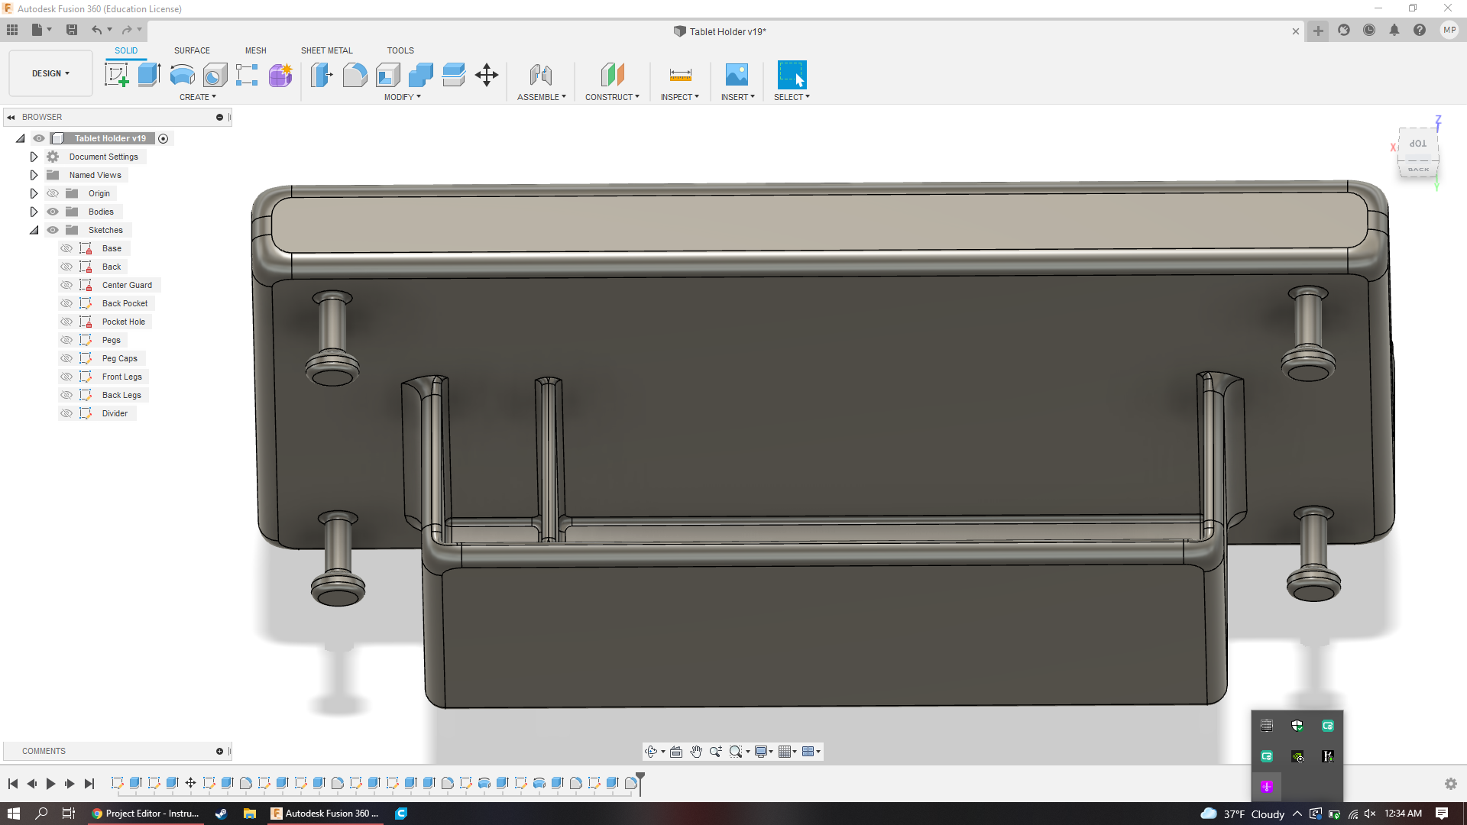Select the Press Pull tool
This screenshot has width=1467, height=825.
click(322, 75)
